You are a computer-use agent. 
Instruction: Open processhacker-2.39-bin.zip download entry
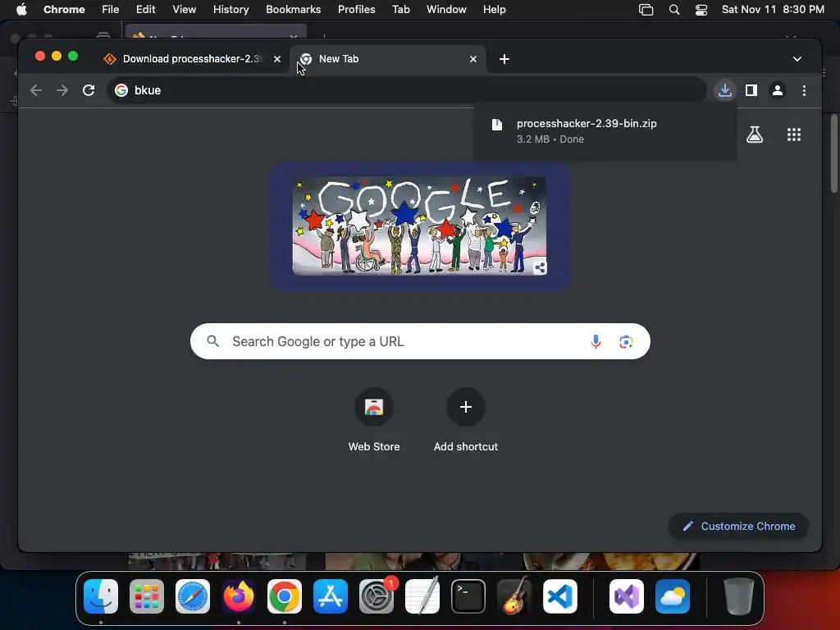(605, 131)
